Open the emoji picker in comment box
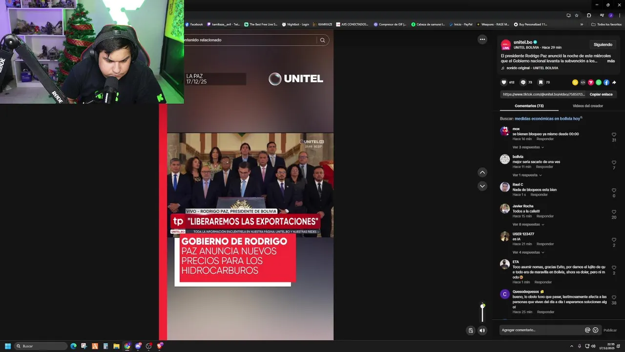This screenshot has width=625, height=352. click(x=595, y=330)
